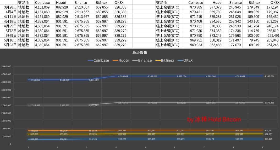This screenshot has height=150, width=280.
Task: Click the balance cell 369,789
Action: [x=215, y=12]
